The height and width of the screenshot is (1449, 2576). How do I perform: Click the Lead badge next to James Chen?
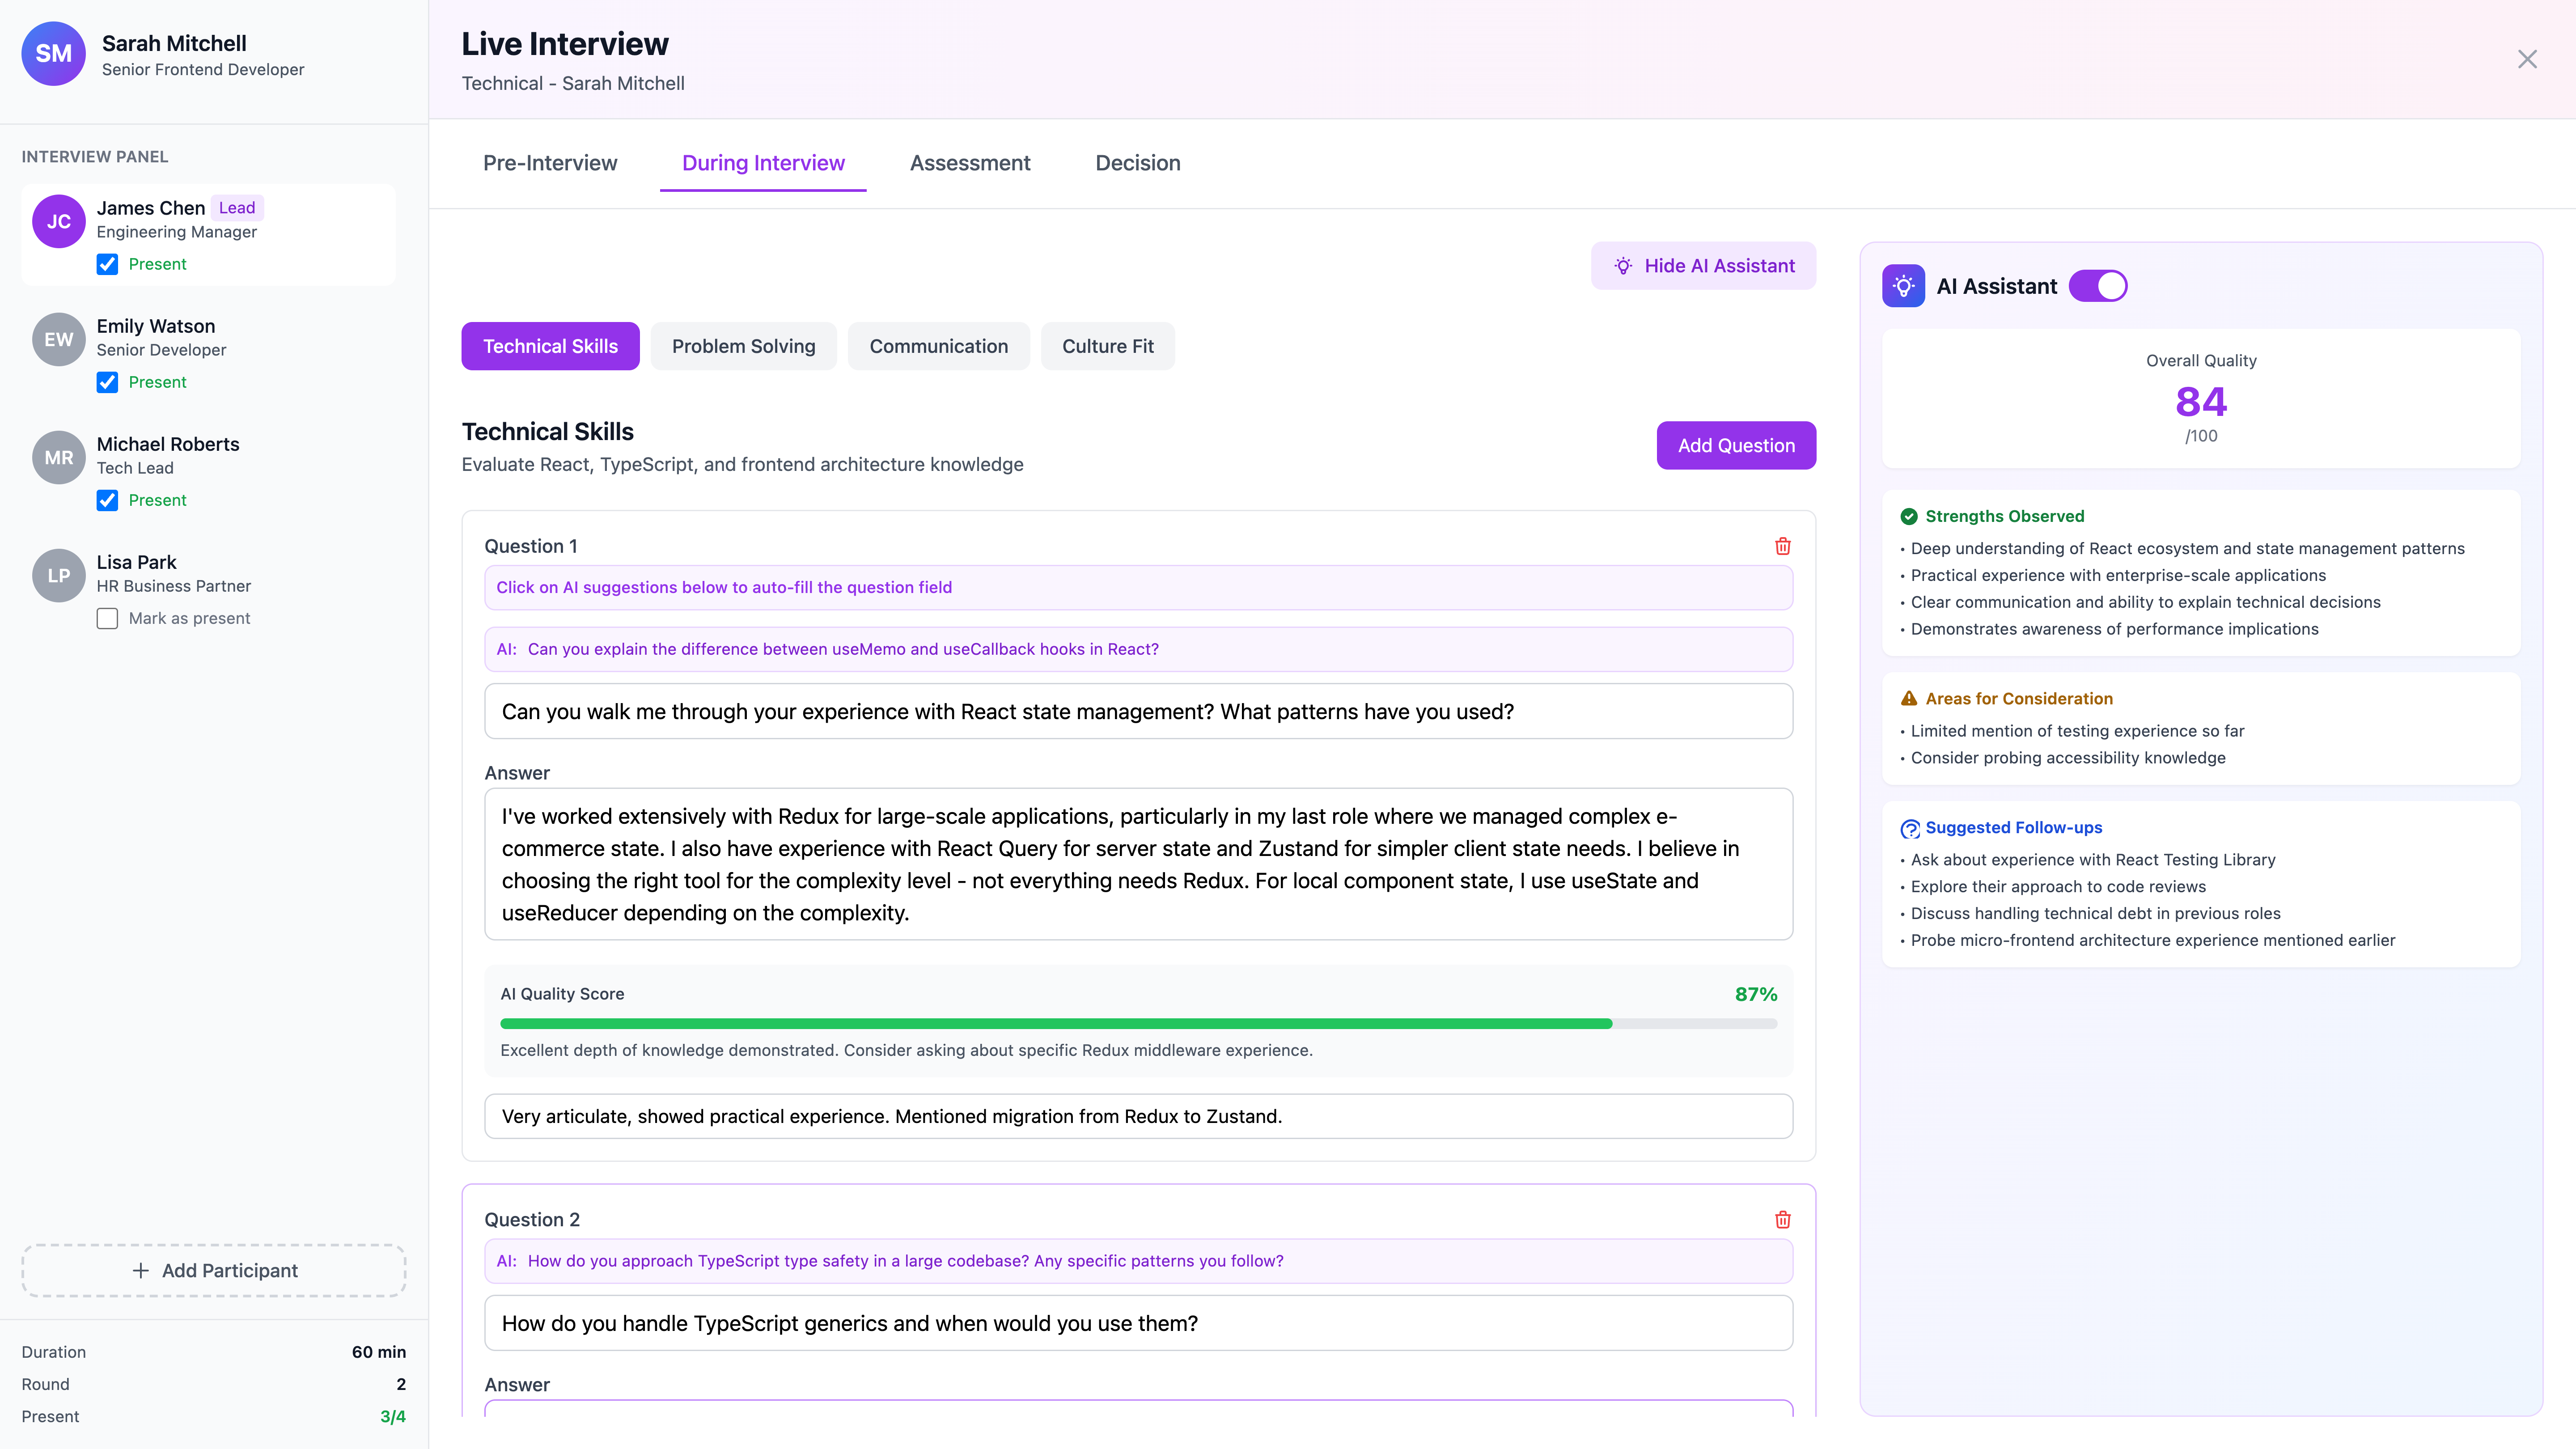click(237, 208)
